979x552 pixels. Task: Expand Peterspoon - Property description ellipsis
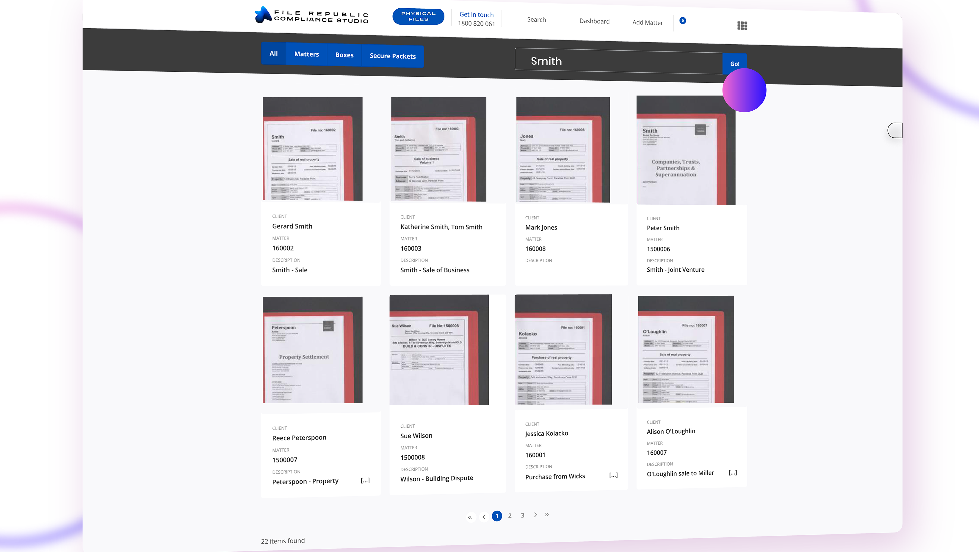365,480
